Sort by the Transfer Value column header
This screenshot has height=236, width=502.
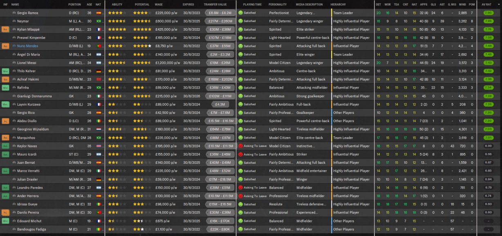pos(215,4)
